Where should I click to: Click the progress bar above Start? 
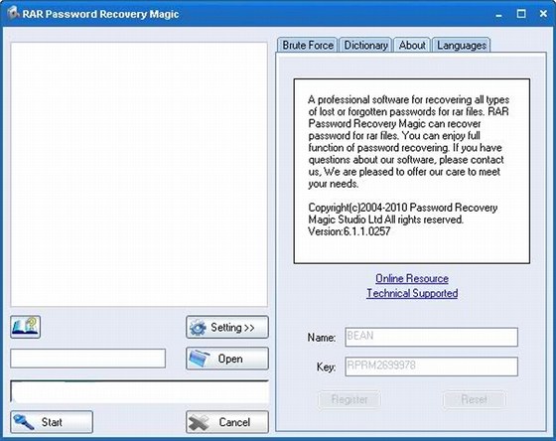139,391
